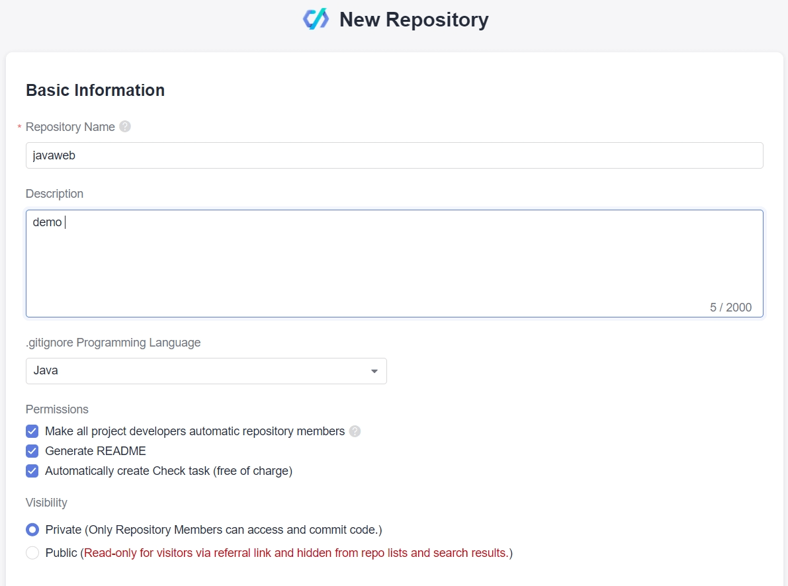Disable Automatically create Check task checkbox
Viewport: 788px width, 586px height.
[x=32, y=471]
